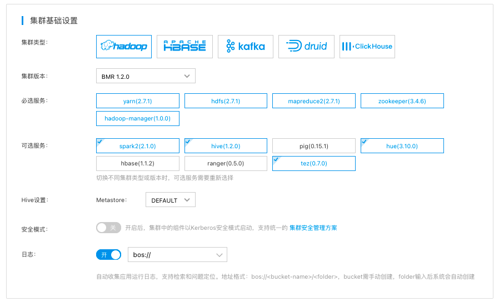499x302 pixels.
Task: Select the Hadoop cluster type
Action: pyautogui.click(x=124, y=47)
